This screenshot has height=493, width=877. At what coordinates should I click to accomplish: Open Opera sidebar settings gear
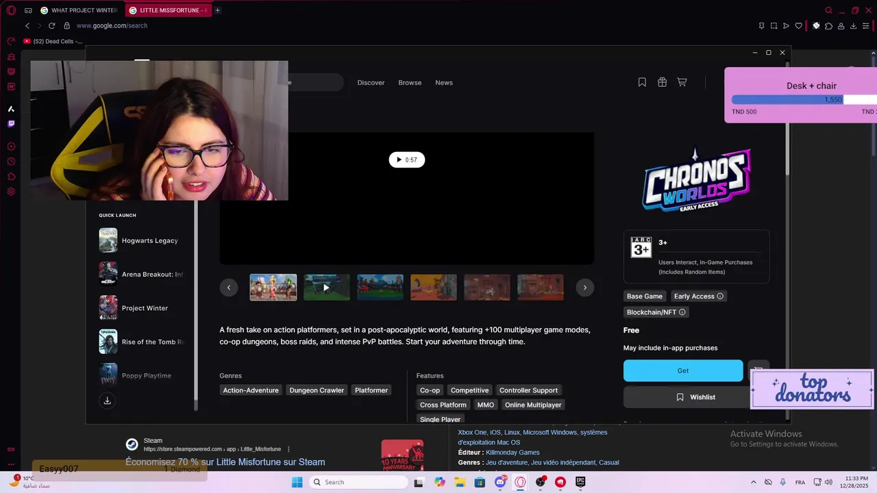(x=11, y=192)
